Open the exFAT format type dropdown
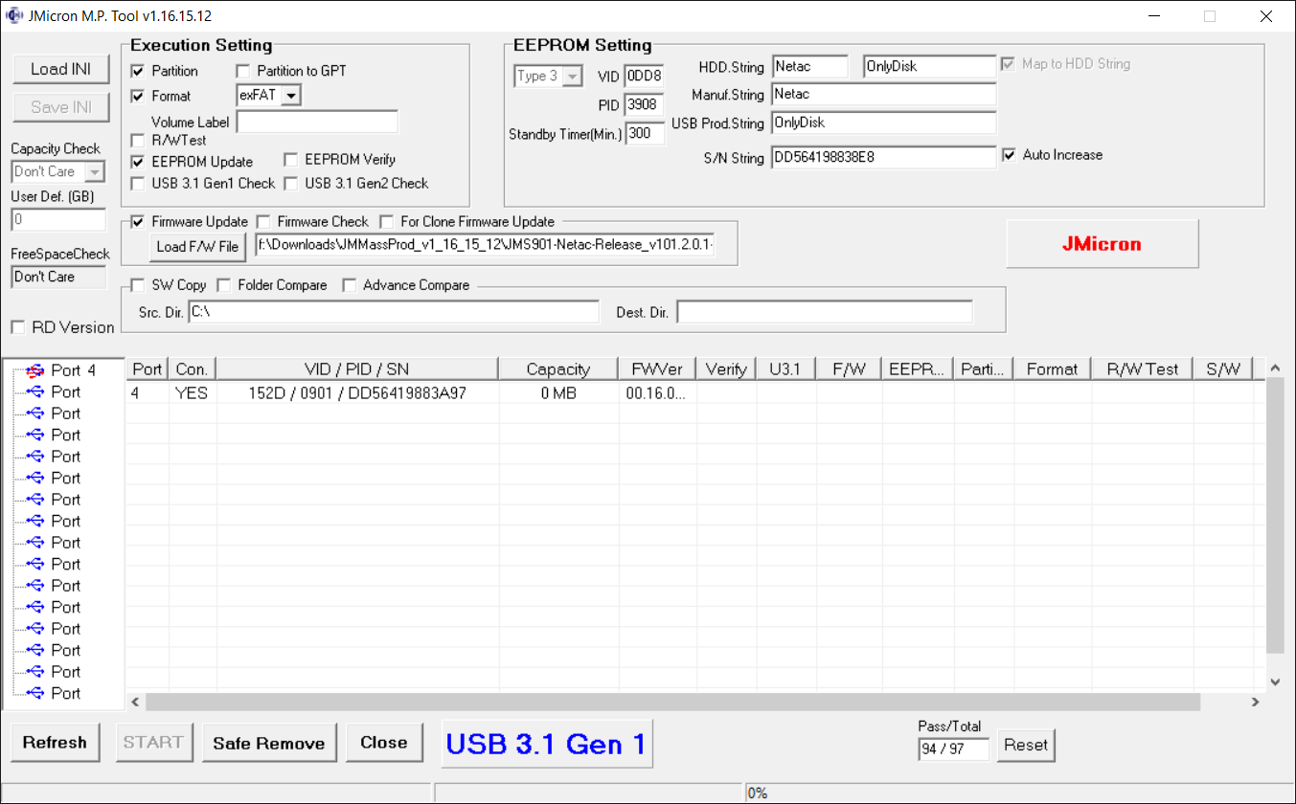Viewport: 1296px width, 804px height. (x=291, y=95)
